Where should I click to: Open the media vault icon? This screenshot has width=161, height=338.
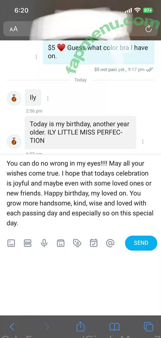[61, 243]
